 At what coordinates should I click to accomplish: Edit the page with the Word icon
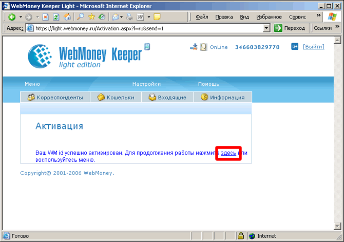(x=140, y=17)
